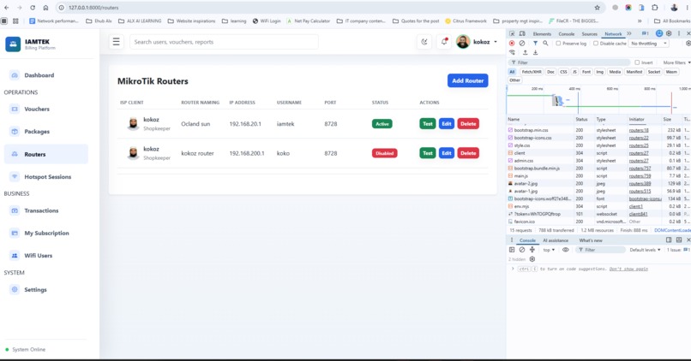Toggle dark mode with the moon icon
This screenshot has width=691, height=361.
click(x=424, y=42)
